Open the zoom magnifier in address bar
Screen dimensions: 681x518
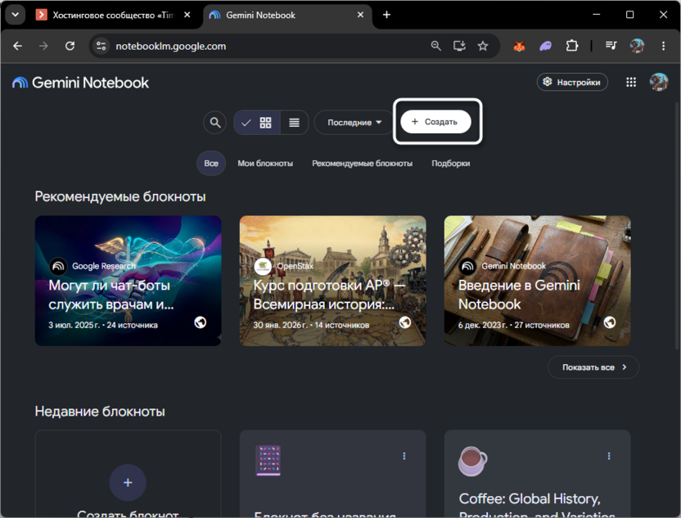tap(435, 46)
